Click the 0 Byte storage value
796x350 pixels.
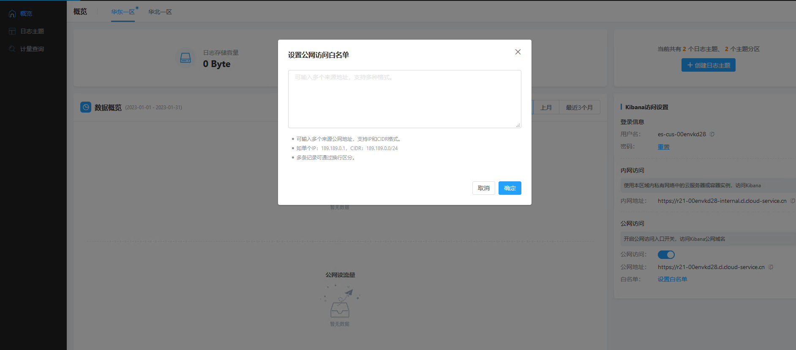(x=217, y=64)
